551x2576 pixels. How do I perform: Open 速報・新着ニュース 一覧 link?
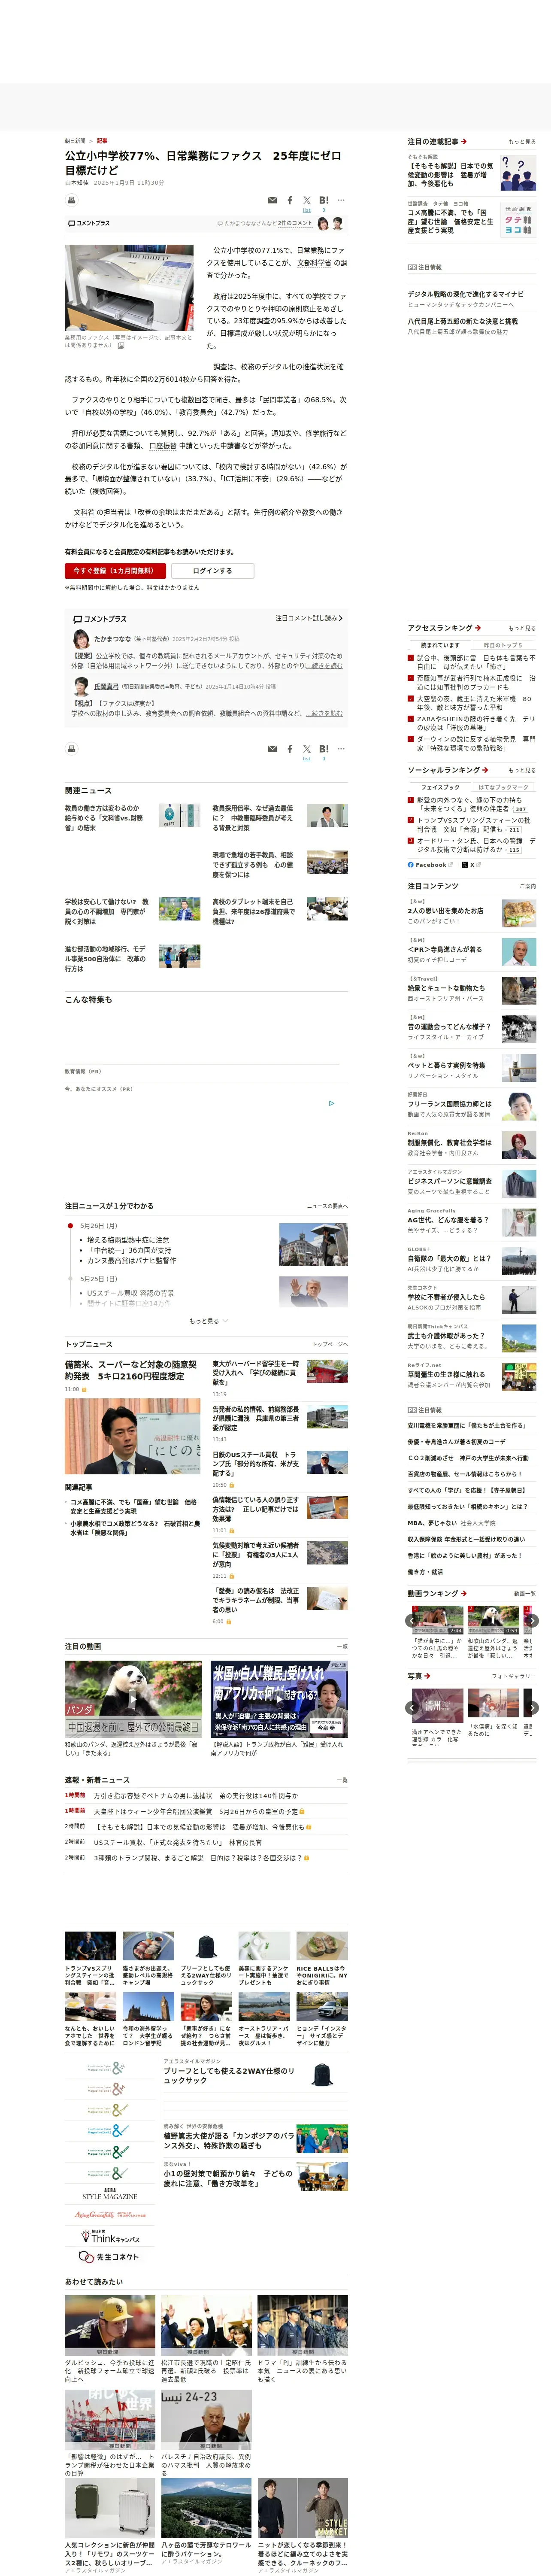[342, 1779]
